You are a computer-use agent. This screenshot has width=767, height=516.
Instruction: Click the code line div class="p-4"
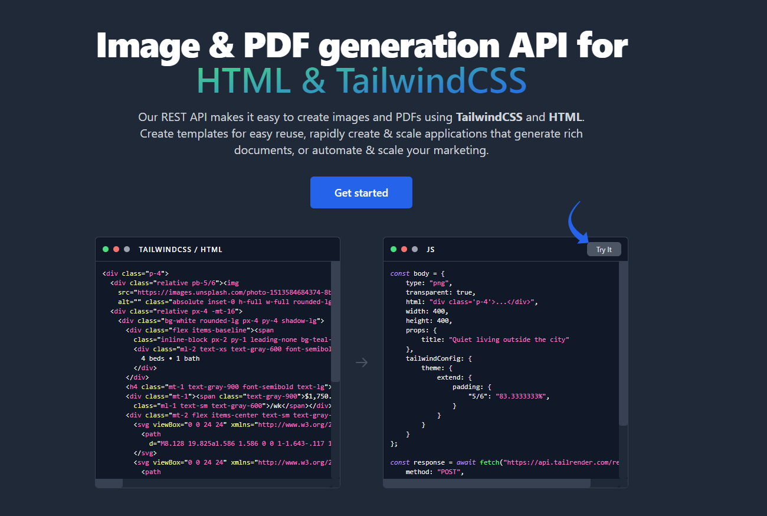point(136,273)
